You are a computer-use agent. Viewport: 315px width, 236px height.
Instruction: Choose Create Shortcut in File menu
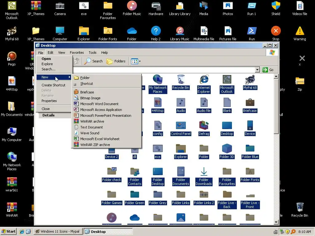54,85
